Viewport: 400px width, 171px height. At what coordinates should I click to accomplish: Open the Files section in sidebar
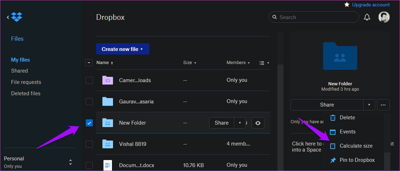(x=17, y=39)
